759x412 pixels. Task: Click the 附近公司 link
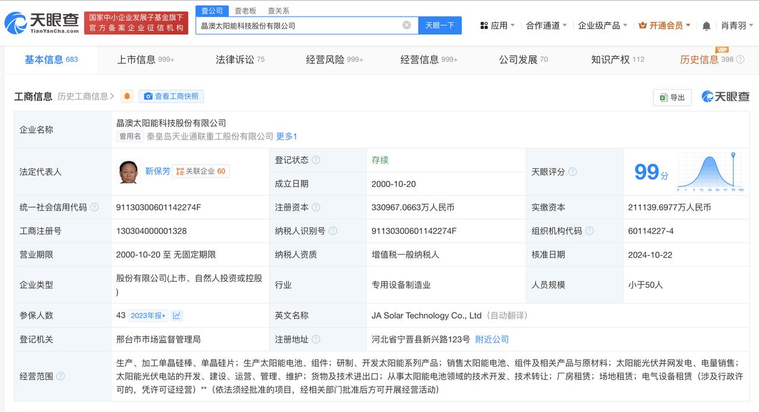point(492,340)
